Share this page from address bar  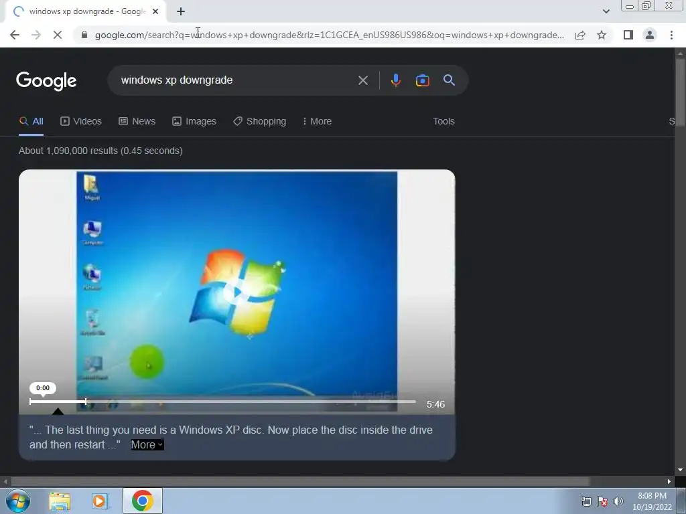580,35
